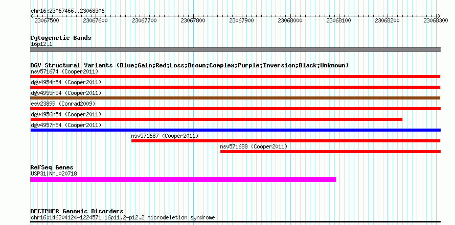Click the 23068100 ruler position
Image resolution: width=455 pixels, height=225 pixels.
(x=338, y=20)
